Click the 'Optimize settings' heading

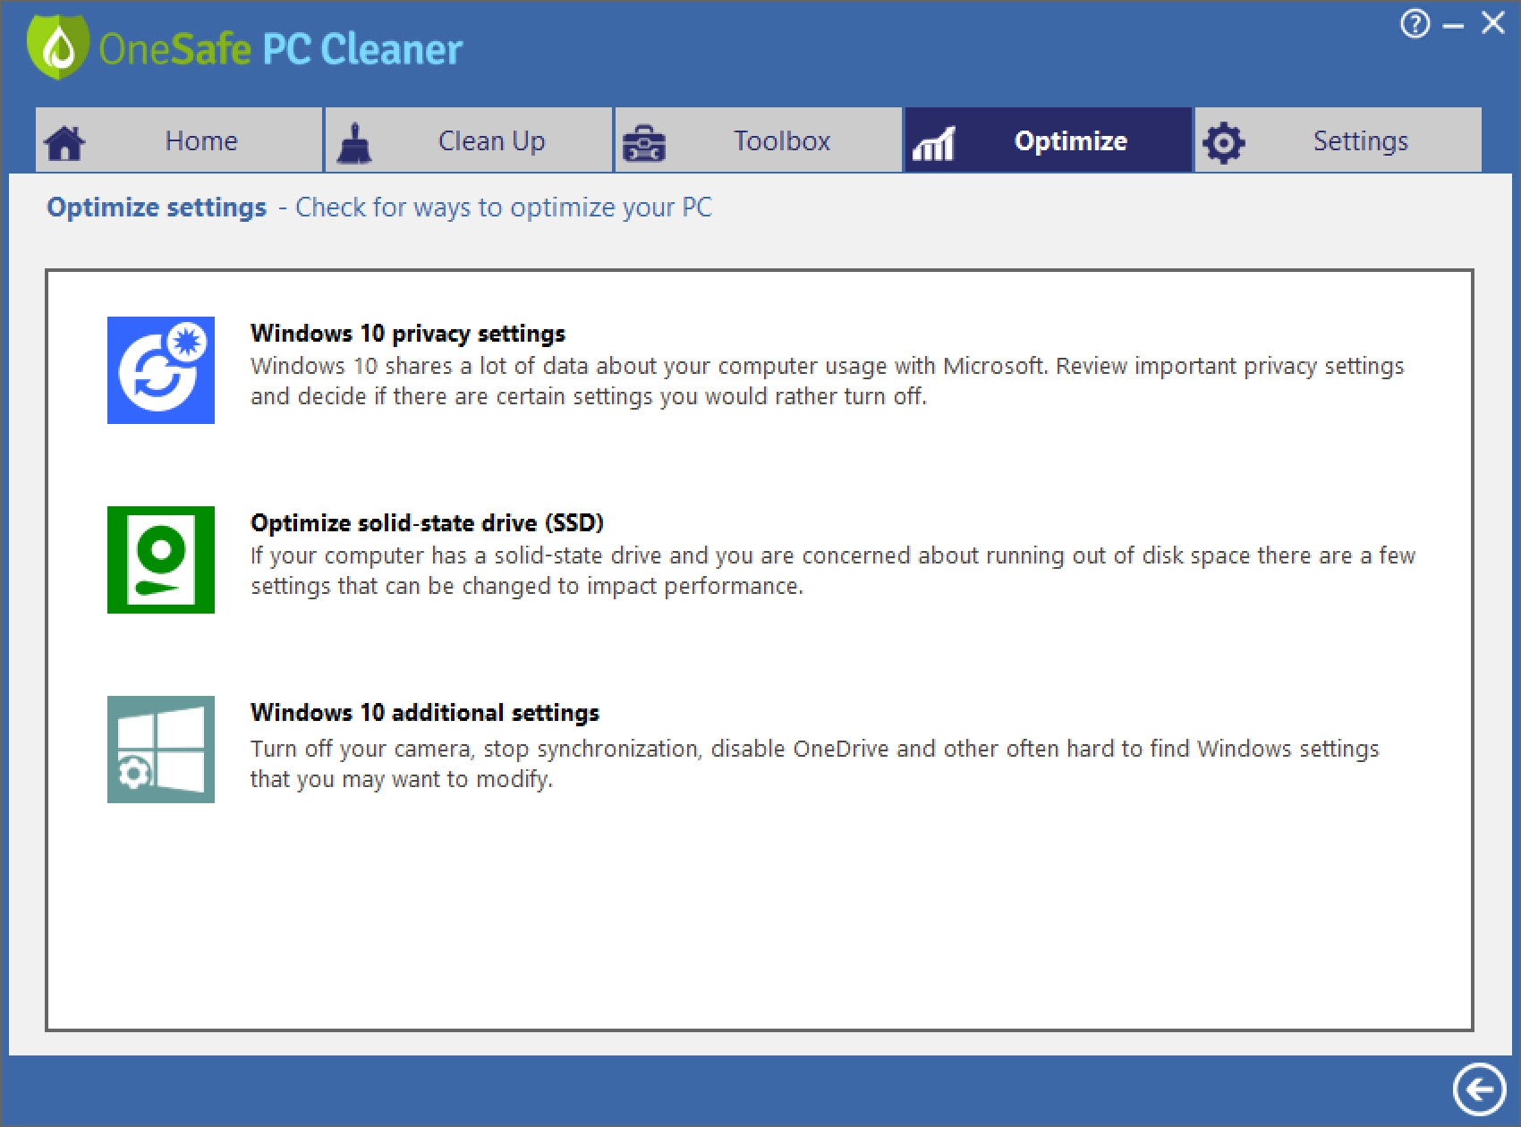157,208
